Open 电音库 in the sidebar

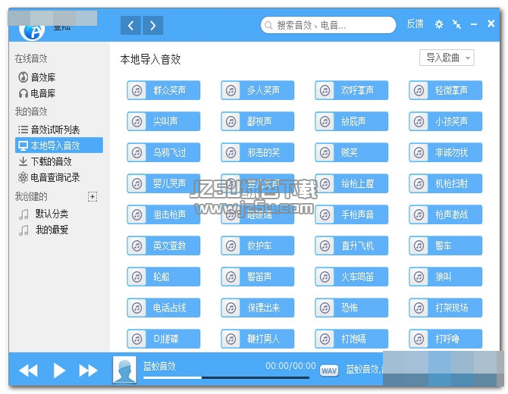click(x=42, y=93)
